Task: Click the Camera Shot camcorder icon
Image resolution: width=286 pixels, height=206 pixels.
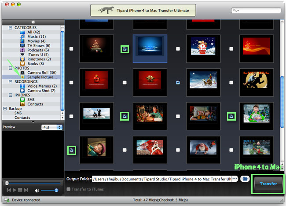Action: [x=22, y=91]
